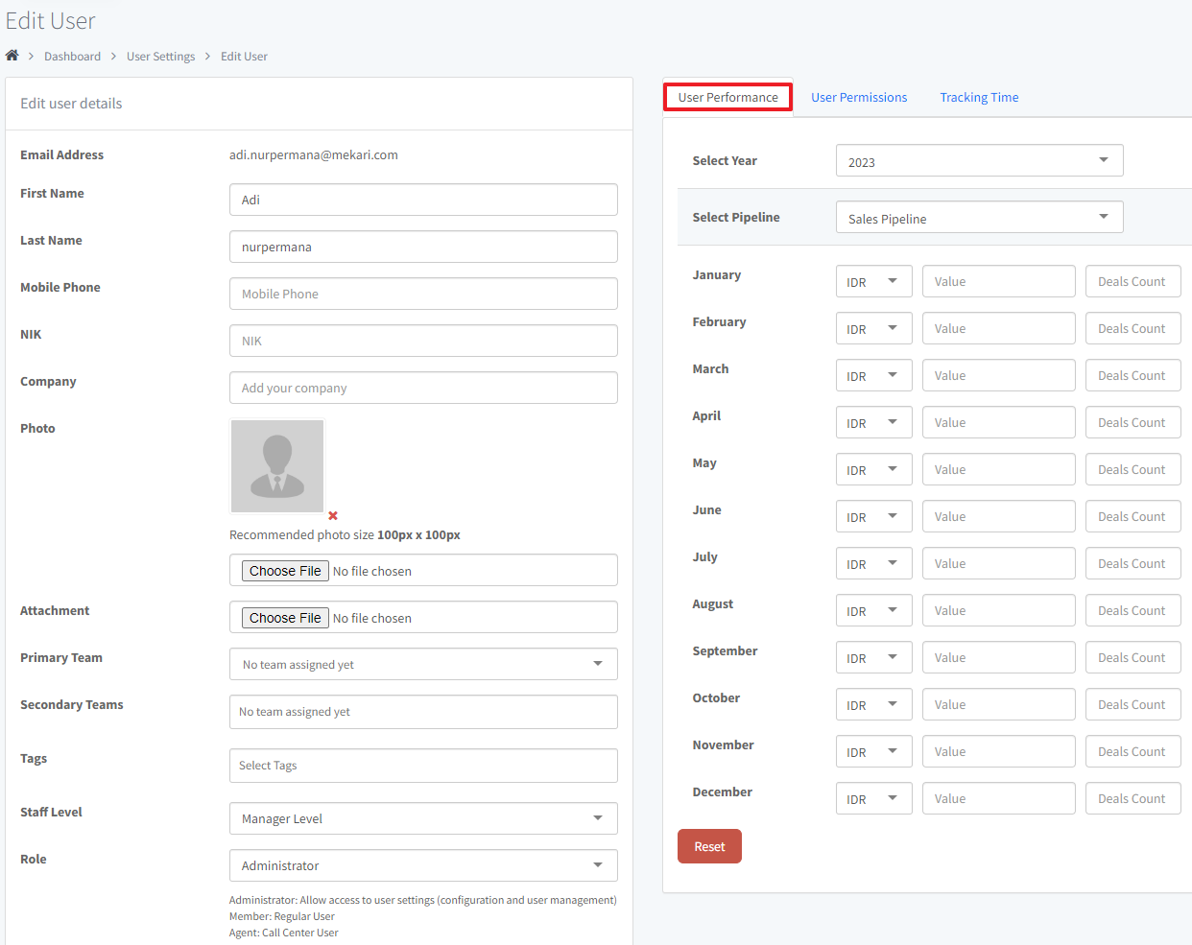Click the placeholder profile photo thumbnail
Image resolution: width=1192 pixels, height=945 pixels.
[277, 465]
